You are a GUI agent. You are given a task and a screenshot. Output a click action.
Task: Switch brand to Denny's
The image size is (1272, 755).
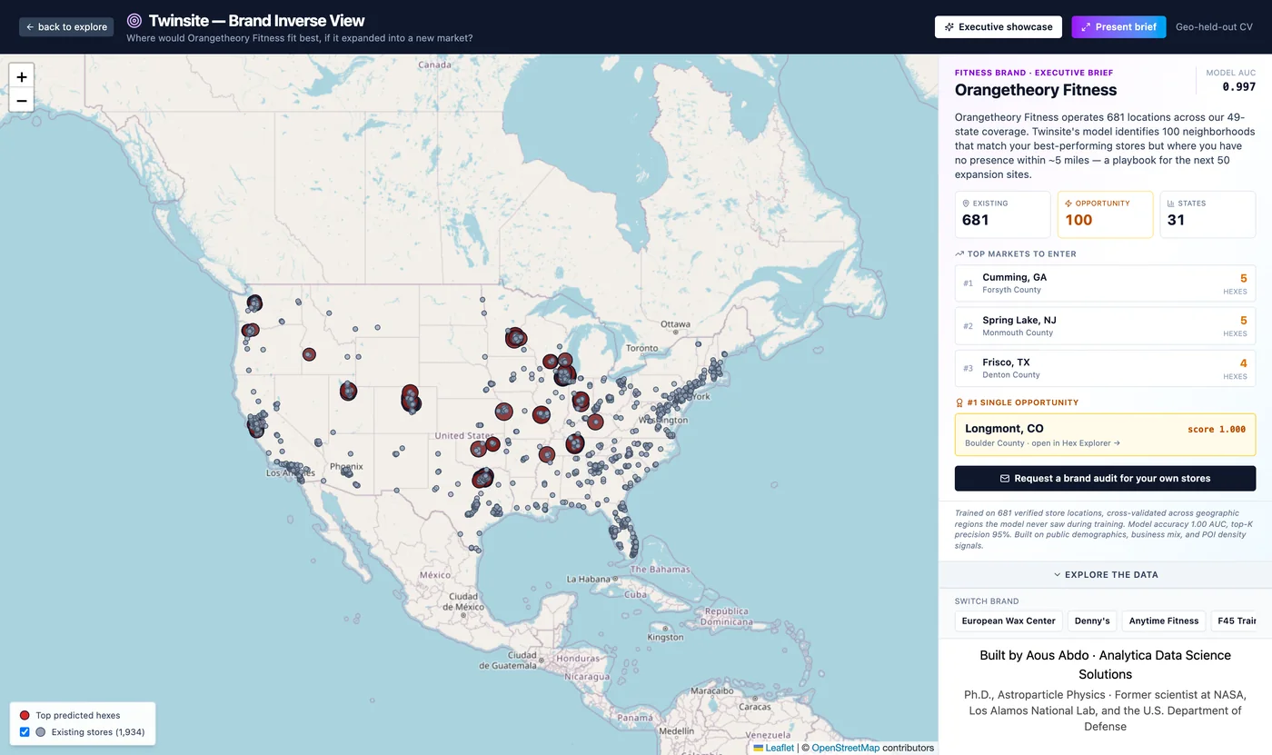click(x=1092, y=621)
